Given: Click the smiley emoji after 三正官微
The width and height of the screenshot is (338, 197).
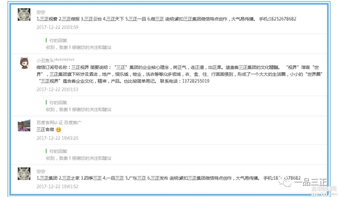Looking at the screenshot, I should click(59, 130).
